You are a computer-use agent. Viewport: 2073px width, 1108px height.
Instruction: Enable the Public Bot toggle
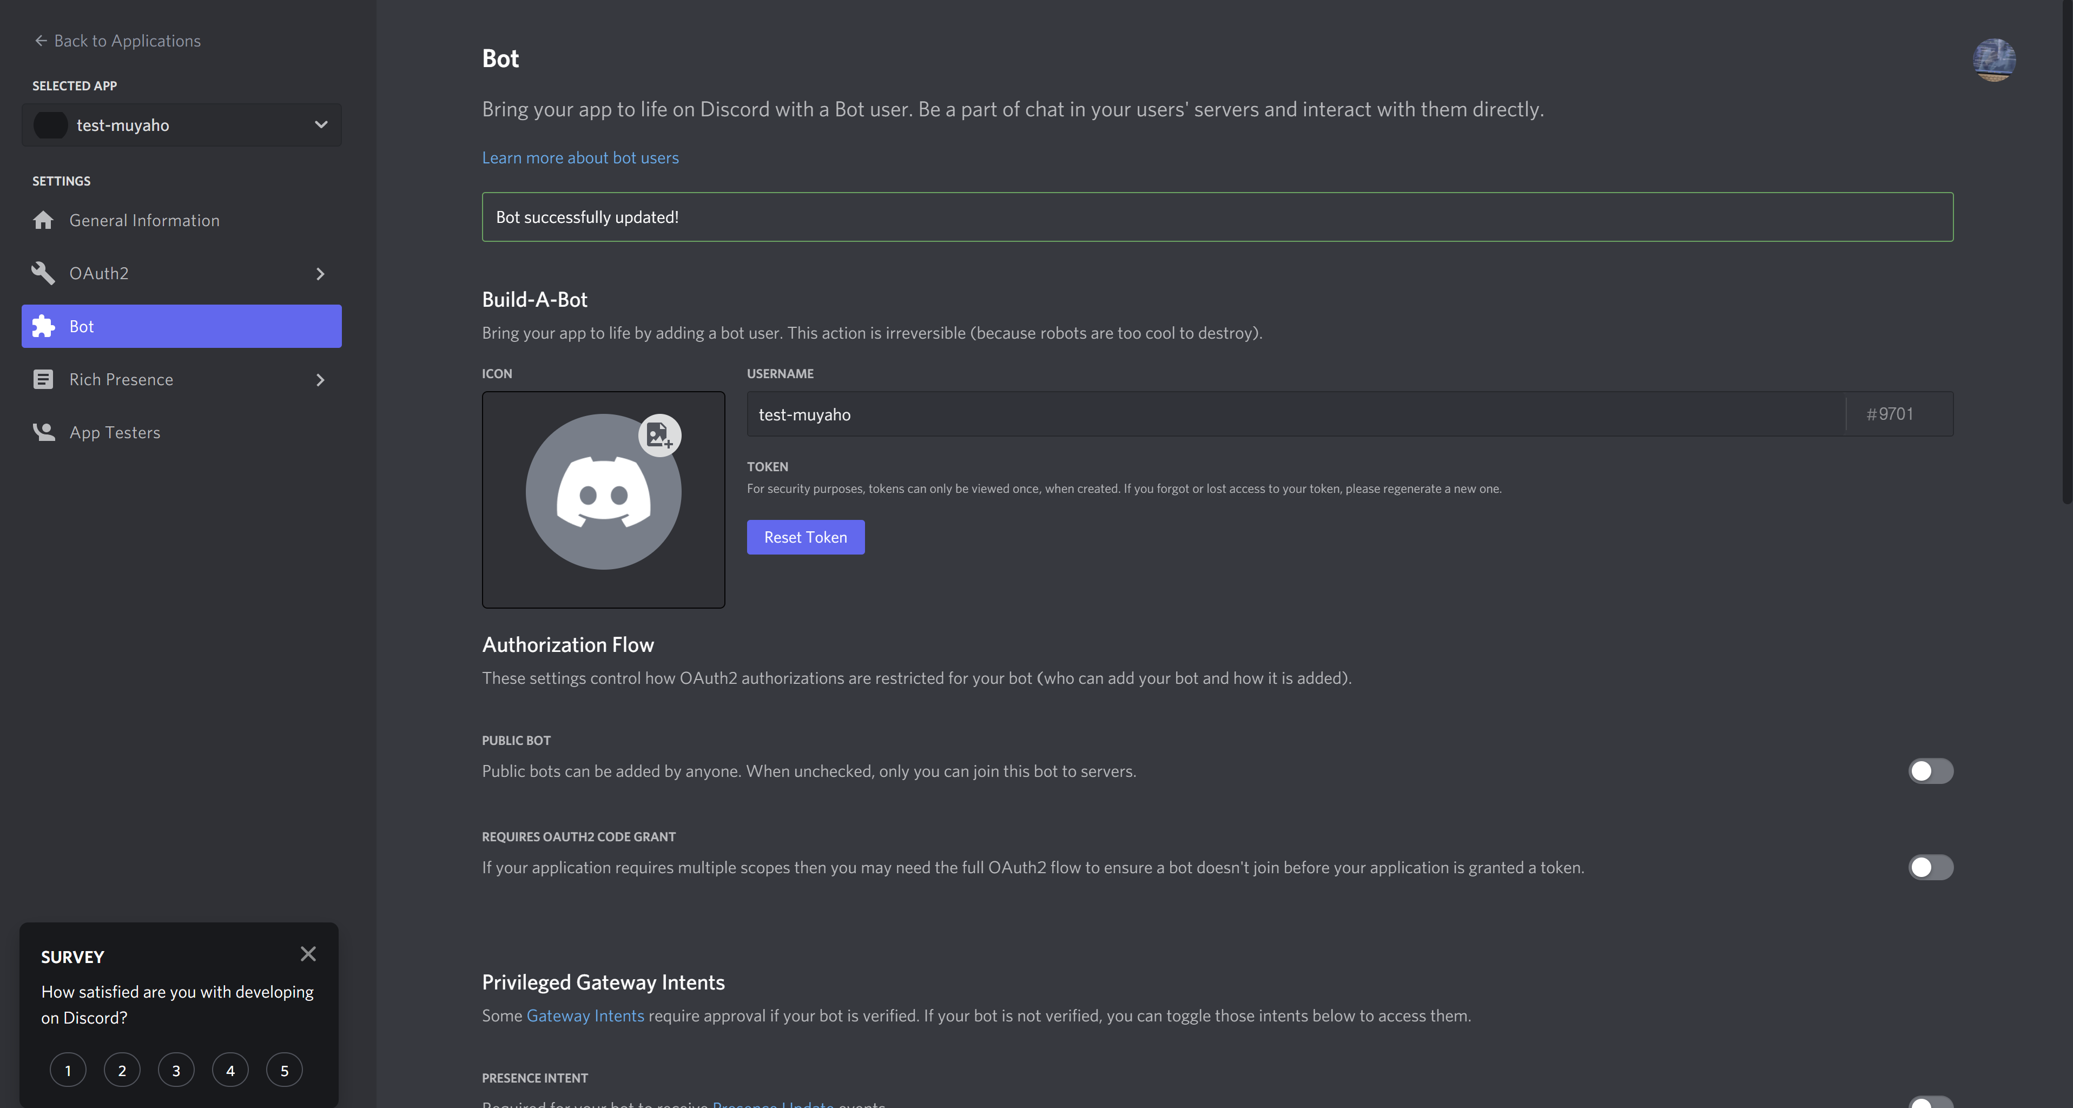pos(1931,771)
